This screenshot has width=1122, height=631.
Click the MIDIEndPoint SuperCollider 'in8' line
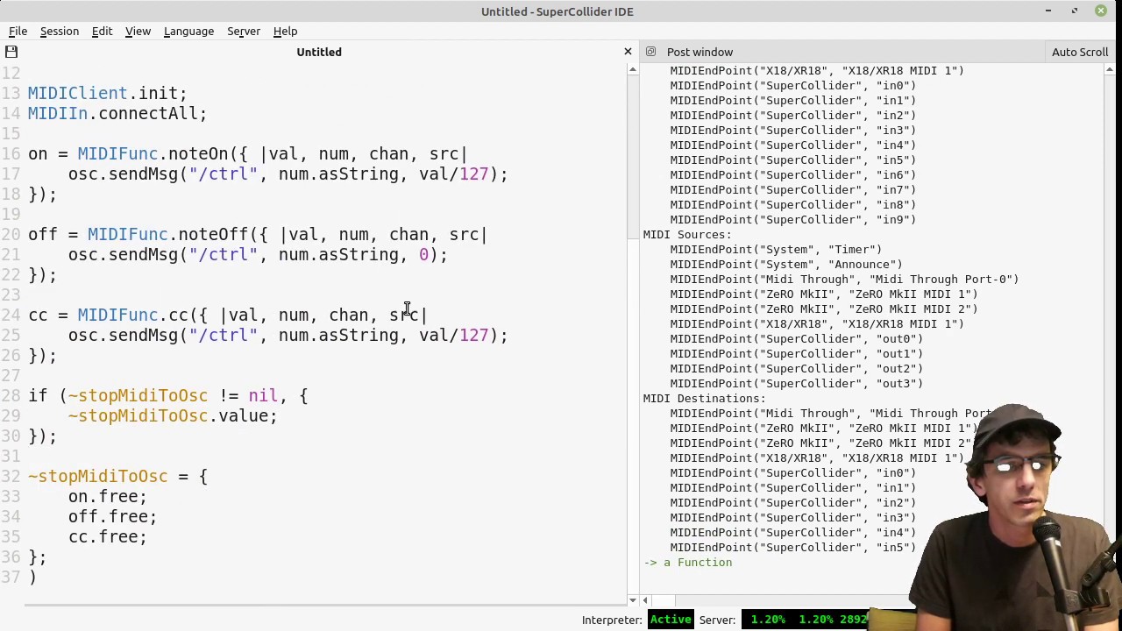(793, 204)
